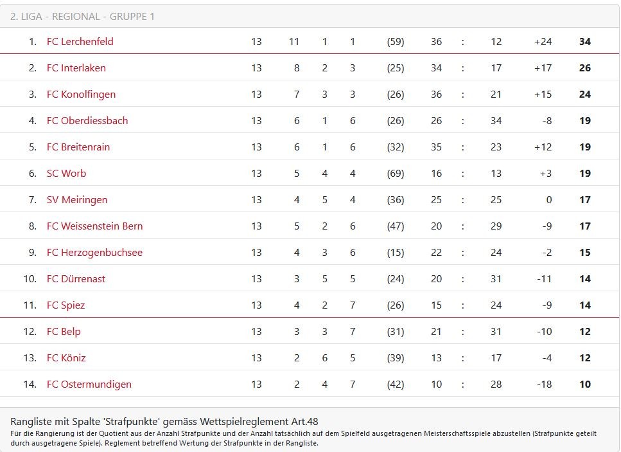The width and height of the screenshot is (621, 452).
Task: Open FC Weissenstein Bern team page
Action: tap(94, 226)
